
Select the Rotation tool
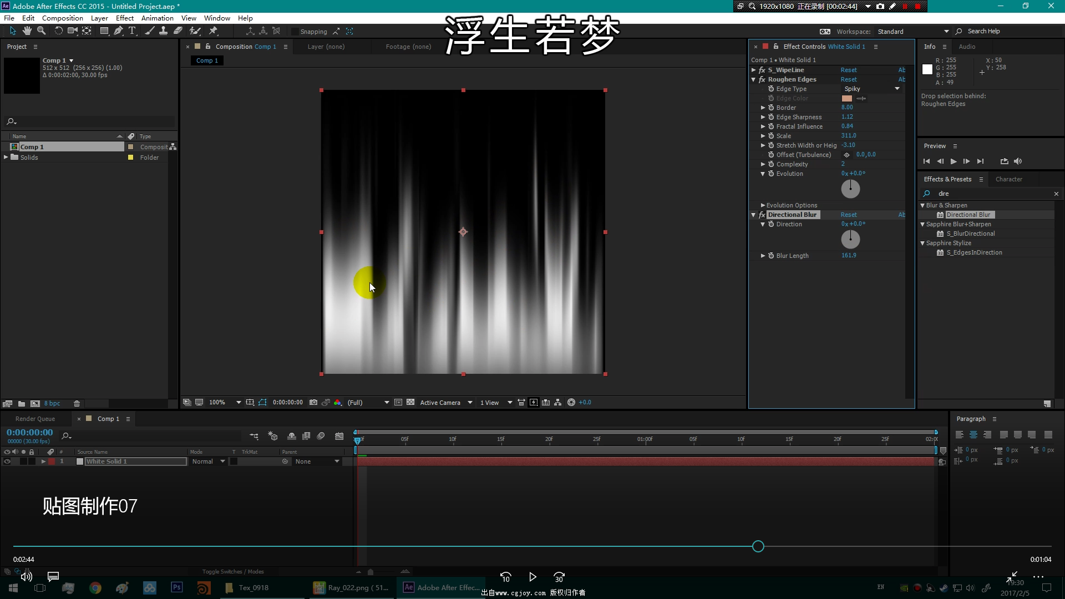58,31
